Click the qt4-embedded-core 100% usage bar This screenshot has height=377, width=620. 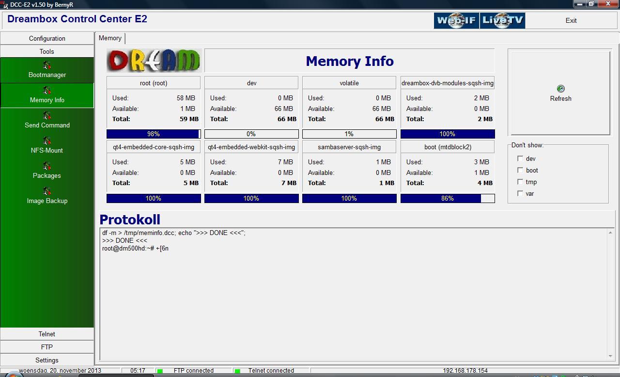pyautogui.click(x=154, y=198)
